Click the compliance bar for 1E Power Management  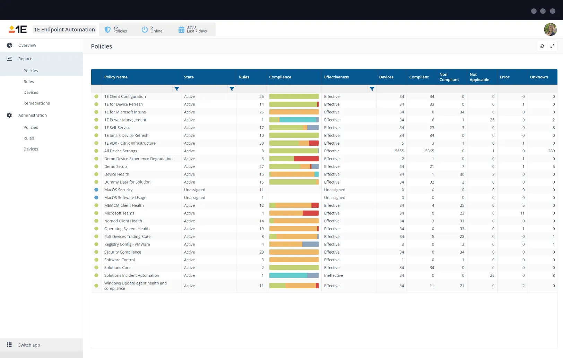294,120
